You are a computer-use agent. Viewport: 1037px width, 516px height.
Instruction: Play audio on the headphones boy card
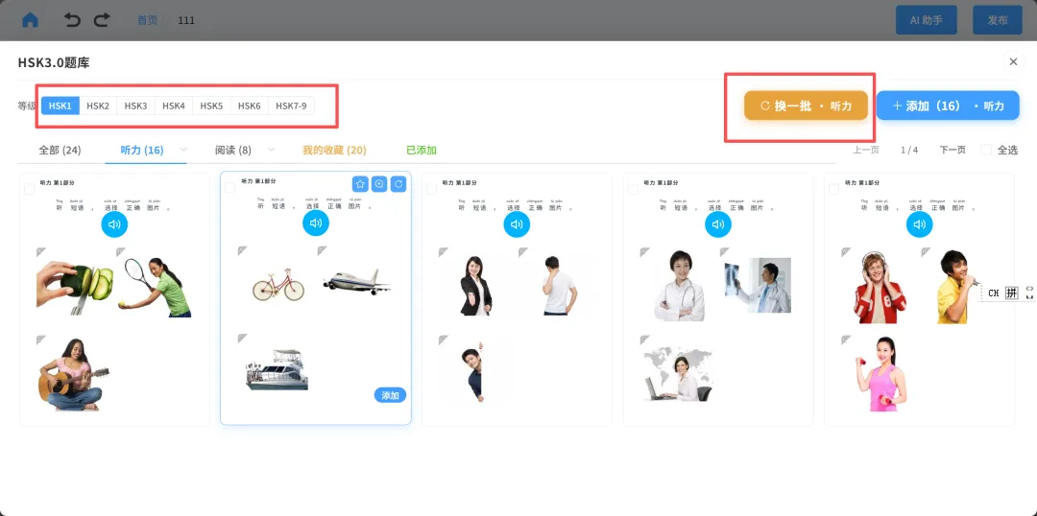click(x=919, y=224)
